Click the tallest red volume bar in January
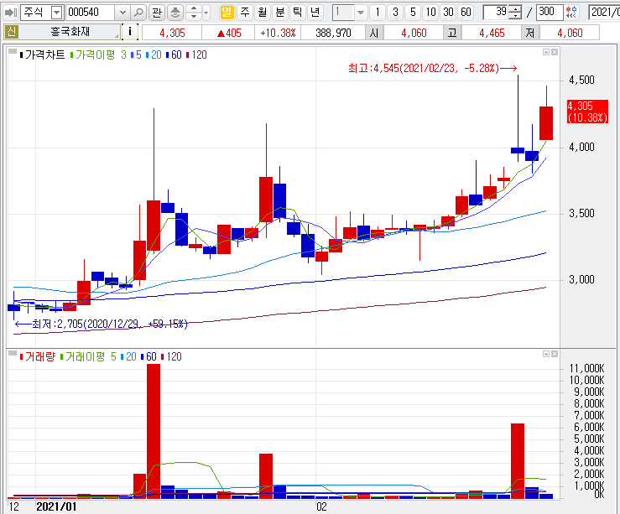The height and width of the screenshot is (514, 620). click(x=154, y=432)
